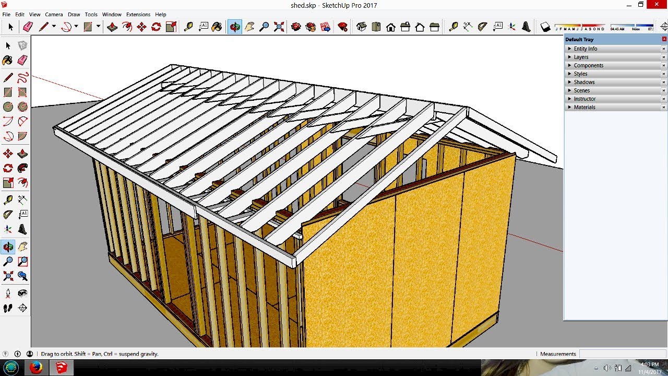
Task: Adjust the shadow date month slider
Action: pyautogui.click(x=580, y=27)
